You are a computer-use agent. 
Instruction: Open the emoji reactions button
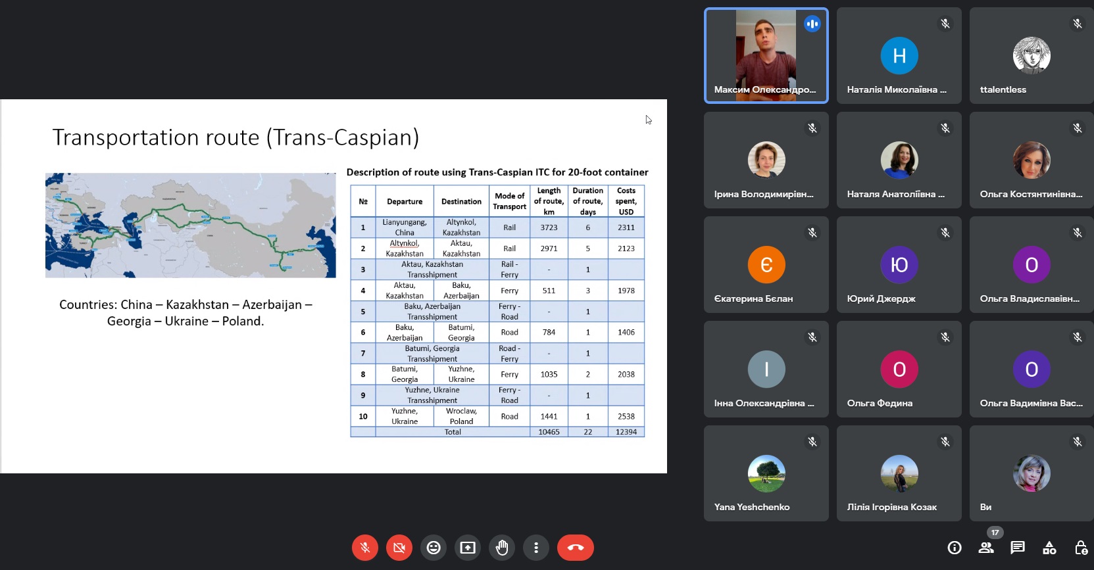[434, 548]
